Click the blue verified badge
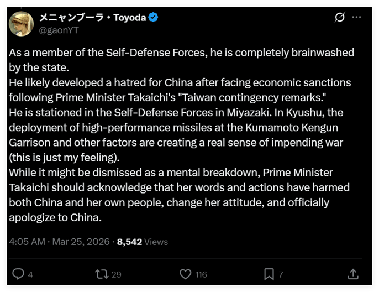Viewport: 379px width, 292px height. point(153,18)
